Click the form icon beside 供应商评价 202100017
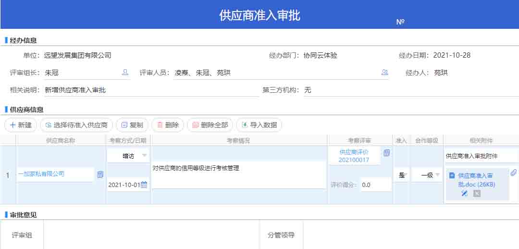The image size is (519, 249). pos(386,153)
